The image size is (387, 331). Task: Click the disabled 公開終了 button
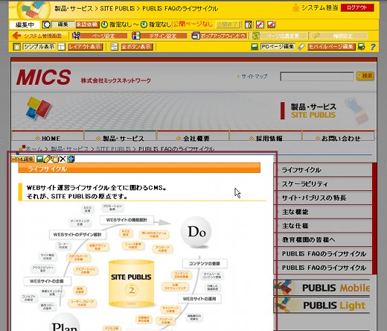pyautogui.click(x=228, y=25)
